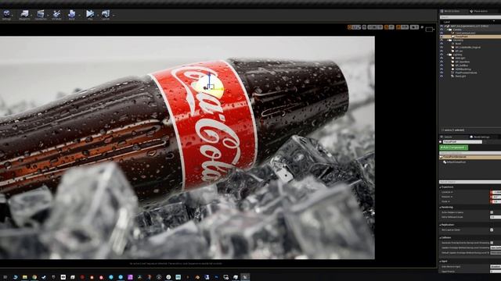Toggle the world/local coordinate system icon
501x281 pixels.
click(x=364, y=27)
